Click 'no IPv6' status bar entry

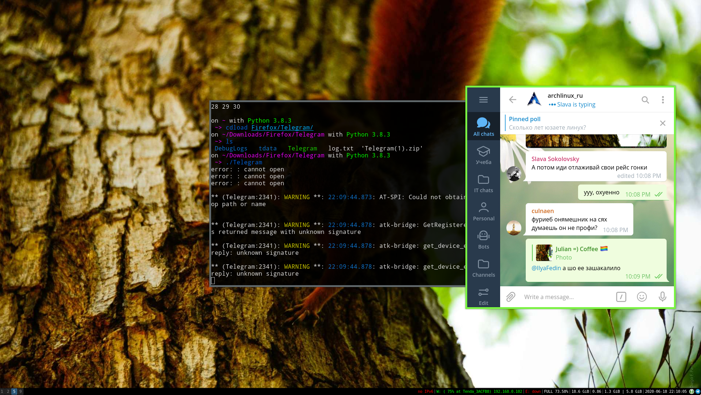pyautogui.click(x=425, y=391)
